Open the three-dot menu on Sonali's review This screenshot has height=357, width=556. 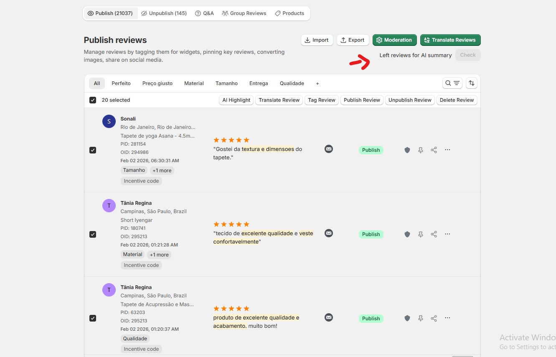tap(447, 150)
